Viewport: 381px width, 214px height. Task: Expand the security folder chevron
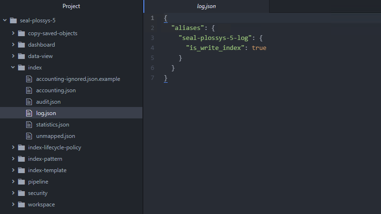point(13,193)
